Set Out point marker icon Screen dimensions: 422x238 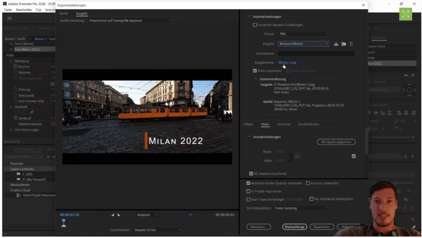[119, 215]
